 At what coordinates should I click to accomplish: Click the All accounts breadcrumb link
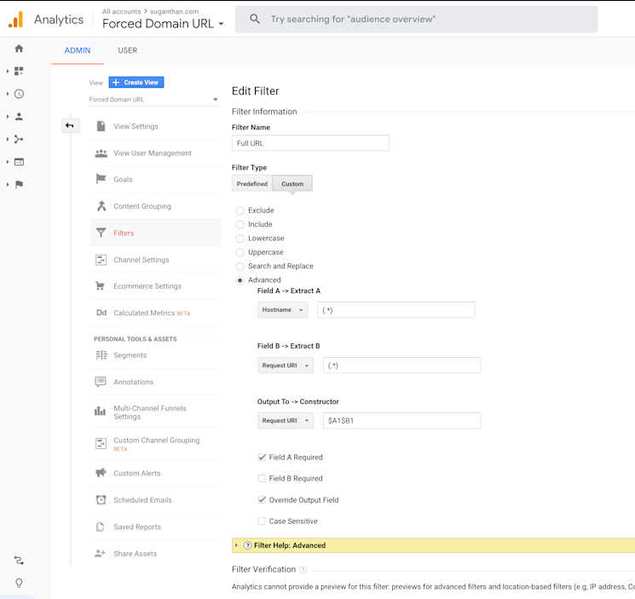(x=122, y=11)
